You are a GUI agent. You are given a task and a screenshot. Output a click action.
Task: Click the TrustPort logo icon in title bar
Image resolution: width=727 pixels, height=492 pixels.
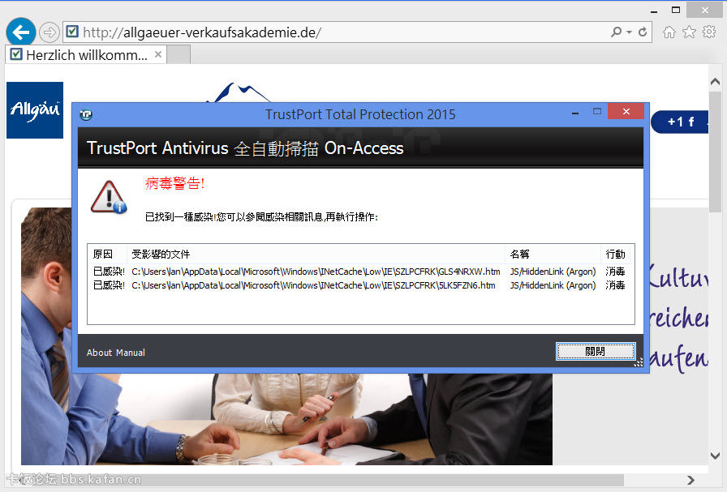86,114
